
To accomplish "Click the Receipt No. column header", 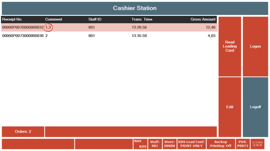I will coord(12,20).
